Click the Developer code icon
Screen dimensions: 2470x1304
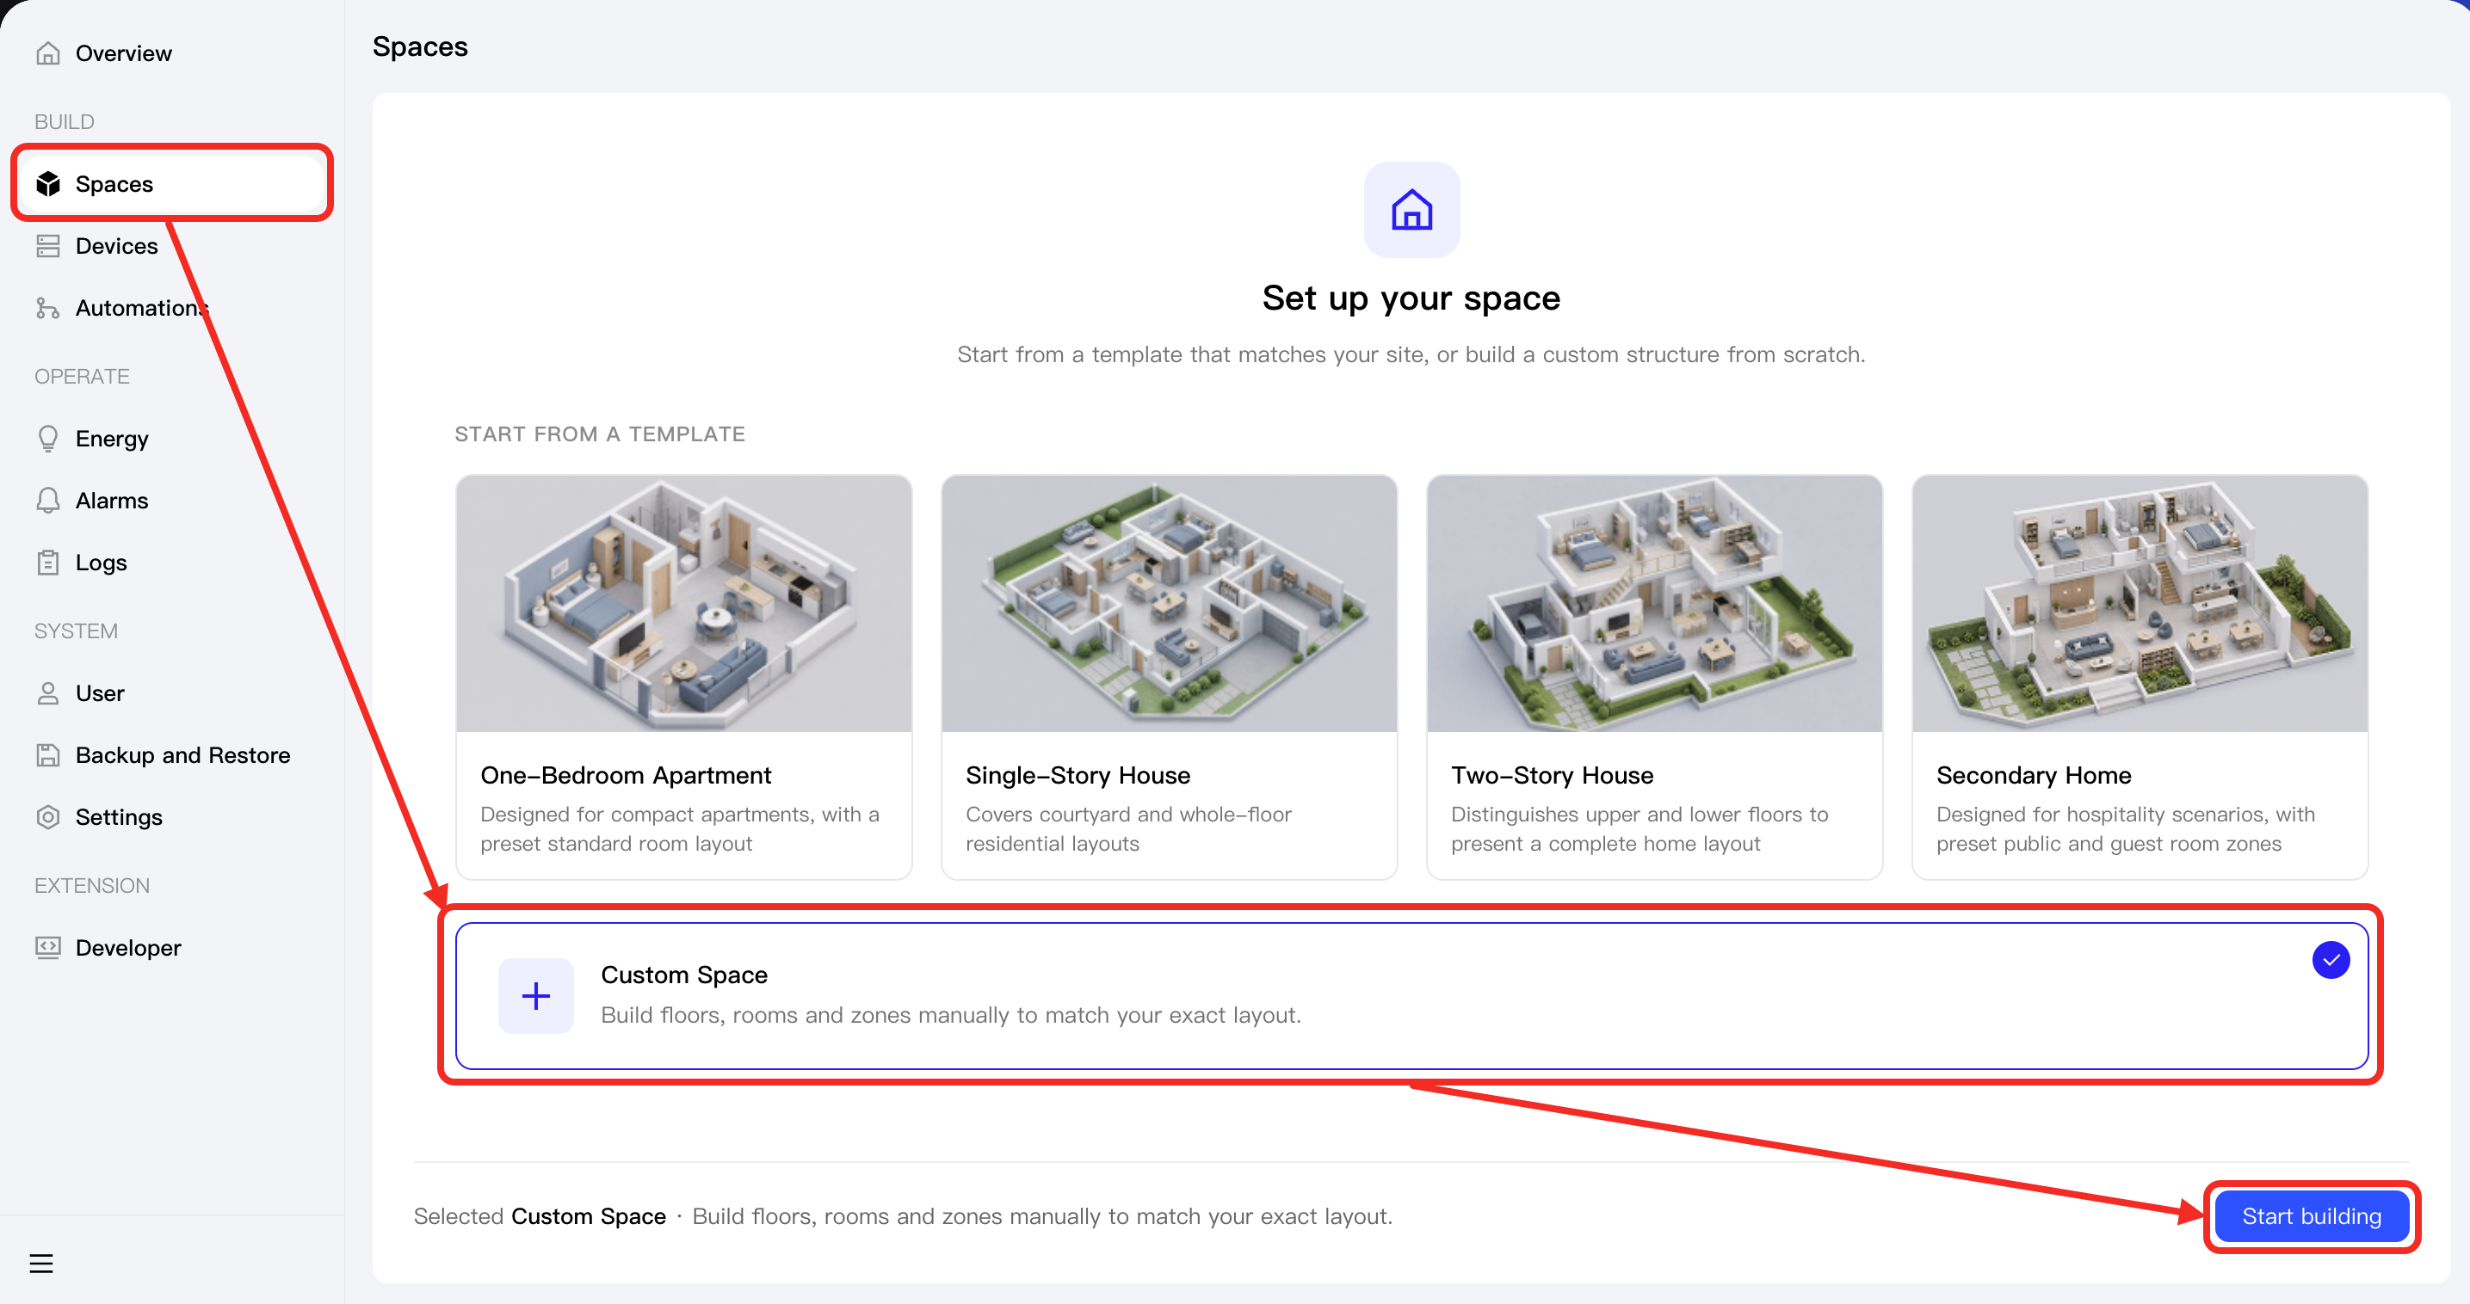[x=48, y=949]
